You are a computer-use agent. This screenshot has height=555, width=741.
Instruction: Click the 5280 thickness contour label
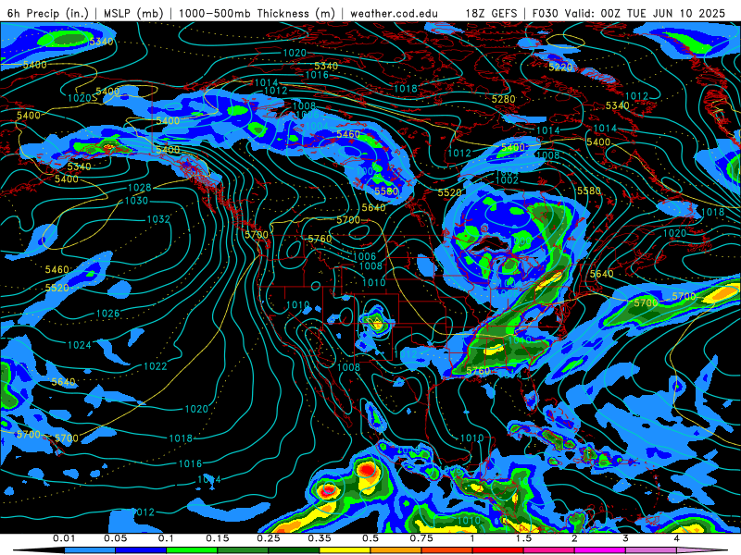503,99
